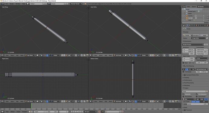This screenshot has height=113, width=209.
Task: Click the editor type icon in User Persp header
Action: click(x=2, y=55)
